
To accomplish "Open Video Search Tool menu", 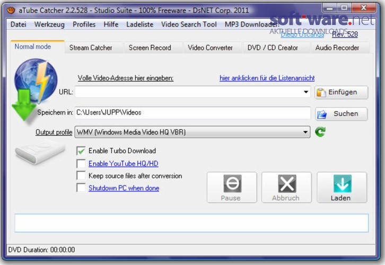I will (x=189, y=24).
